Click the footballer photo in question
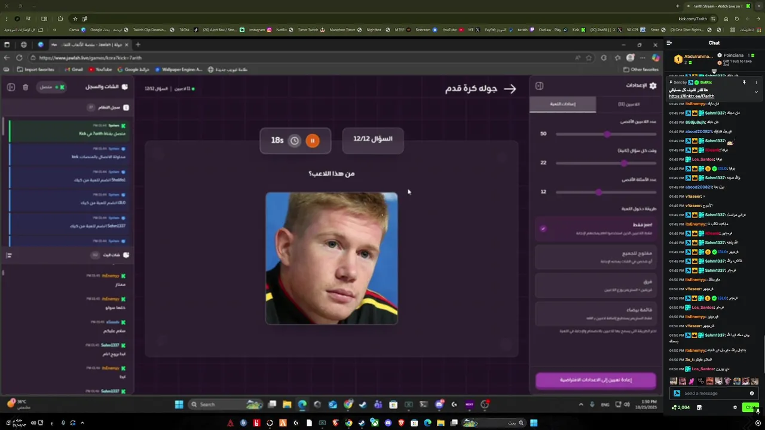The height and width of the screenshot is (430, 765). 332,258
